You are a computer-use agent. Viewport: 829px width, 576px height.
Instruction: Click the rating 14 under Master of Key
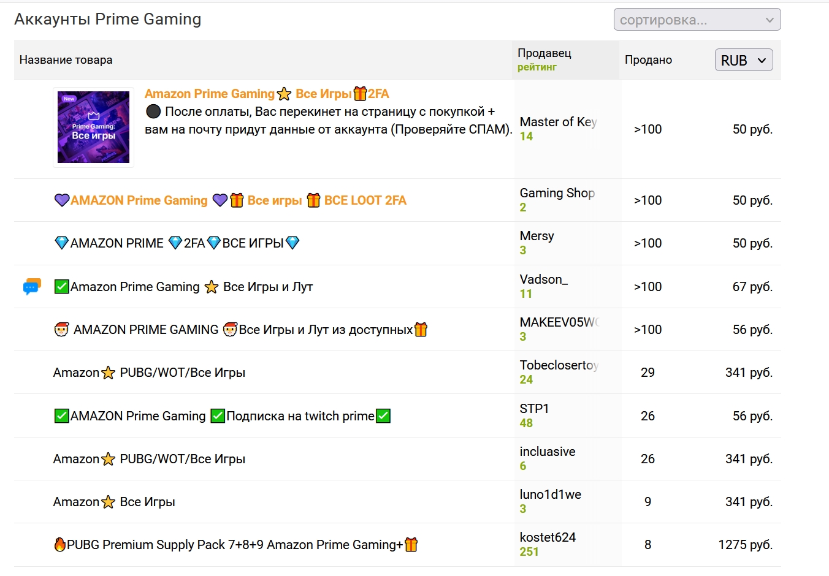526,137
